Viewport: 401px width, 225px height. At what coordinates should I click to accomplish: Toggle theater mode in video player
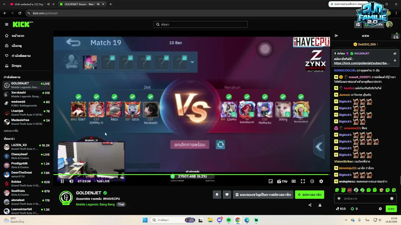pos(294,181)
